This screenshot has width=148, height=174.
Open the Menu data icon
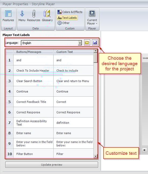(x=22, y=16)
